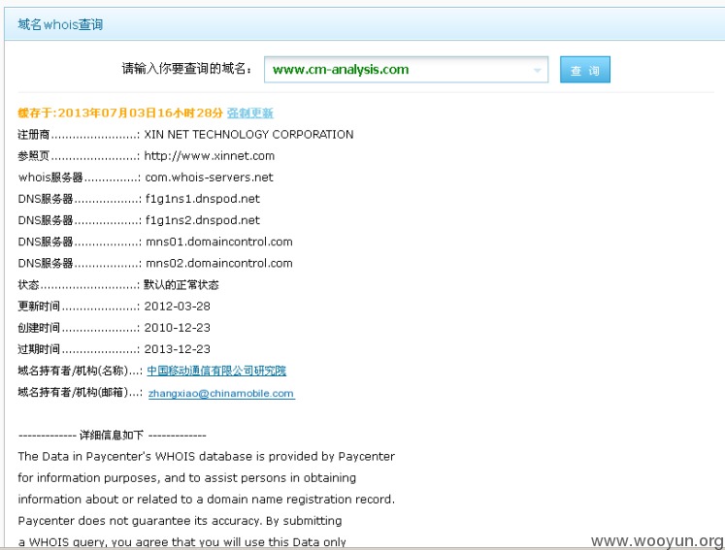This screenshot has height=550, width=725.
Task: Select DNS value mns02.domaincontrol.com
Action: [219, 264]
